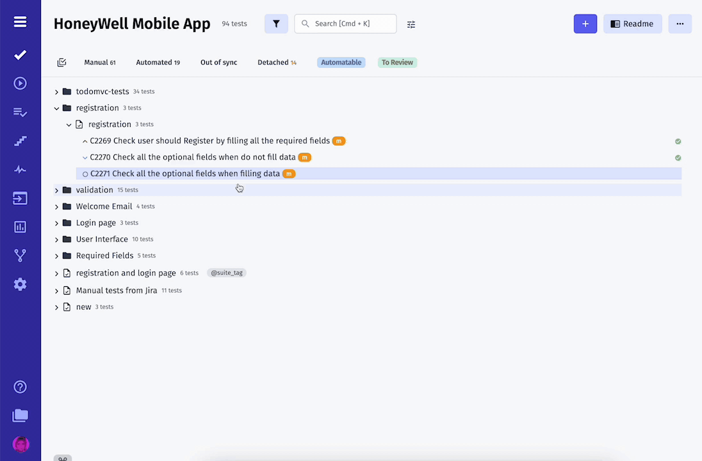This screenshot has width=702, height=461.
Task: Open the Steps staircase sidebar icon
Action: tap(20, 141)
